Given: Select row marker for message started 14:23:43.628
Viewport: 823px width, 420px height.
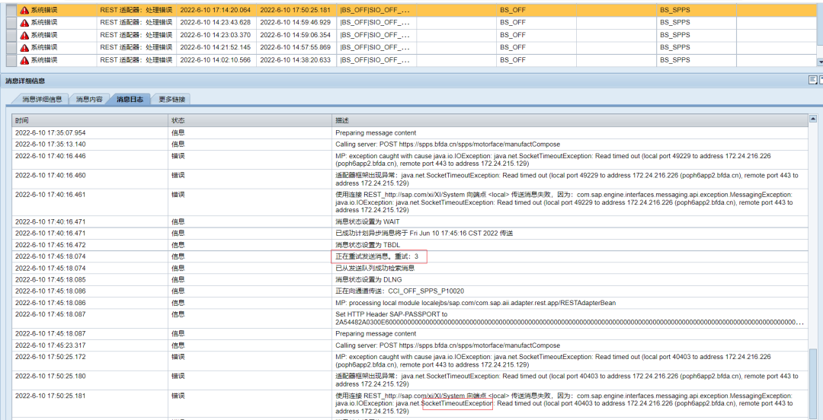Looking at the screenshot, I should pyautogui.click(x=11, y=23).
